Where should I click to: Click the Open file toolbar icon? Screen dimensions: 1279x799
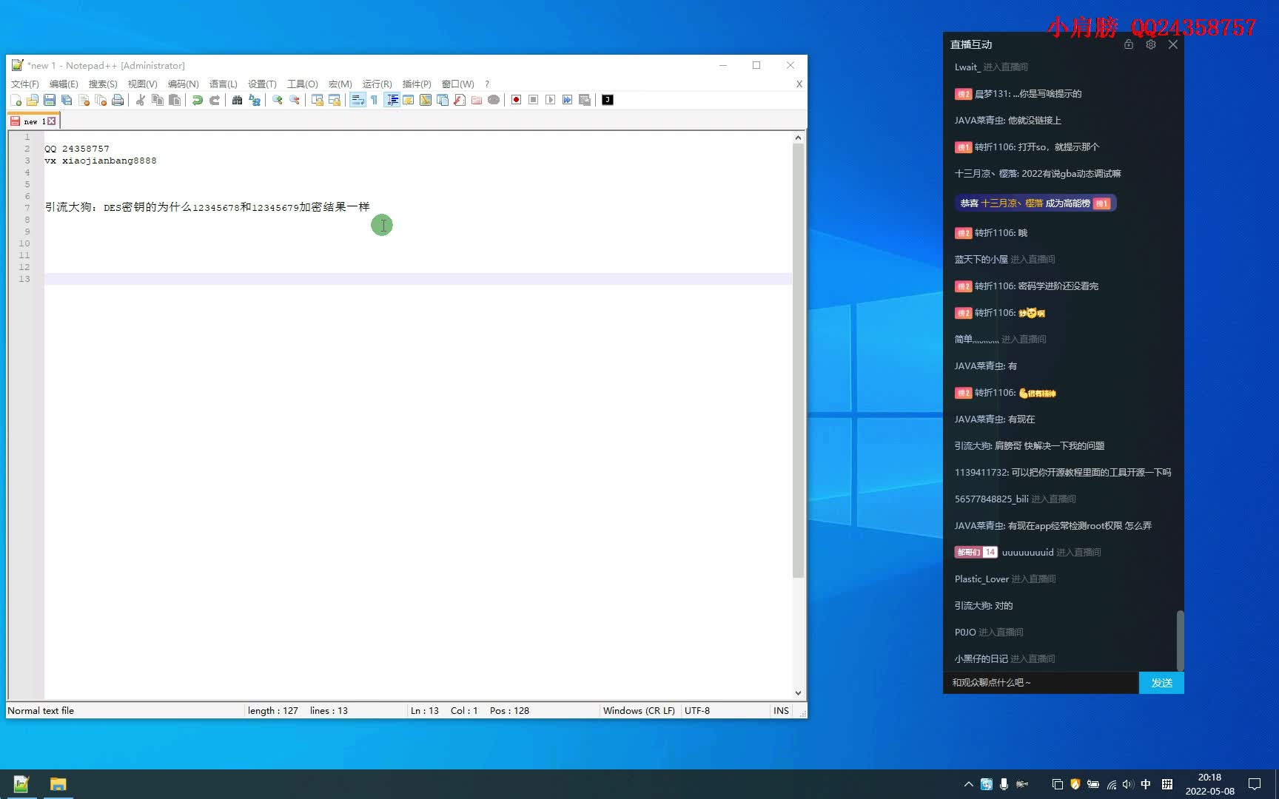coord(33,100)
